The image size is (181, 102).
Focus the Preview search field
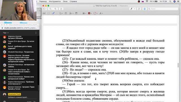(x=163, y=9)
